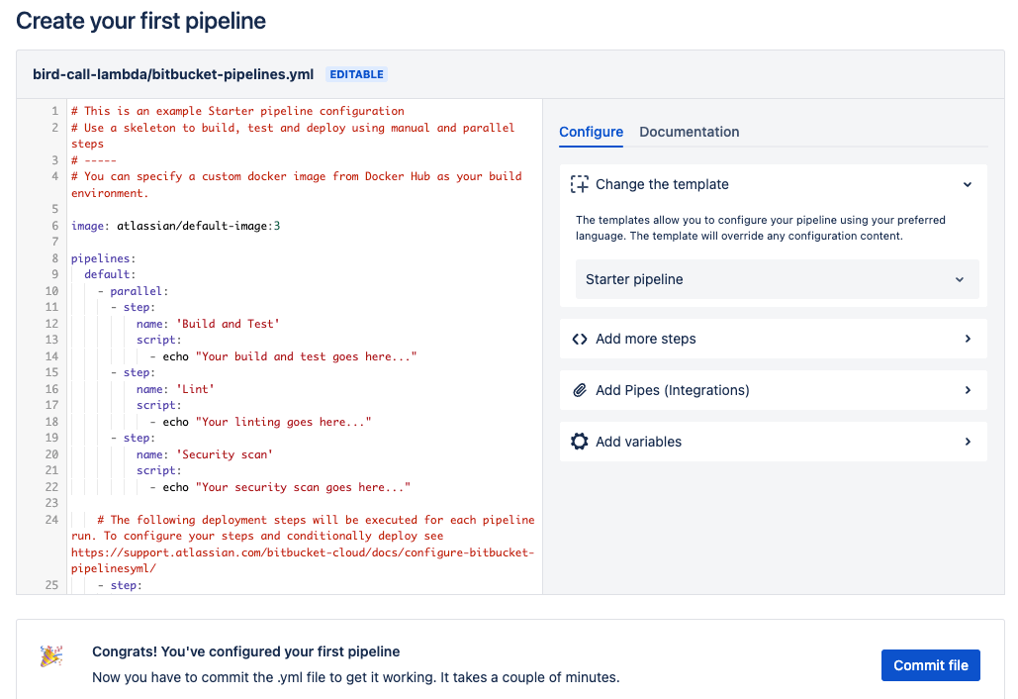Click the bird-call-lambda/bitbucket-pipelines.yml filename
The image size is (1018, 699).
(x=173, y=74)
